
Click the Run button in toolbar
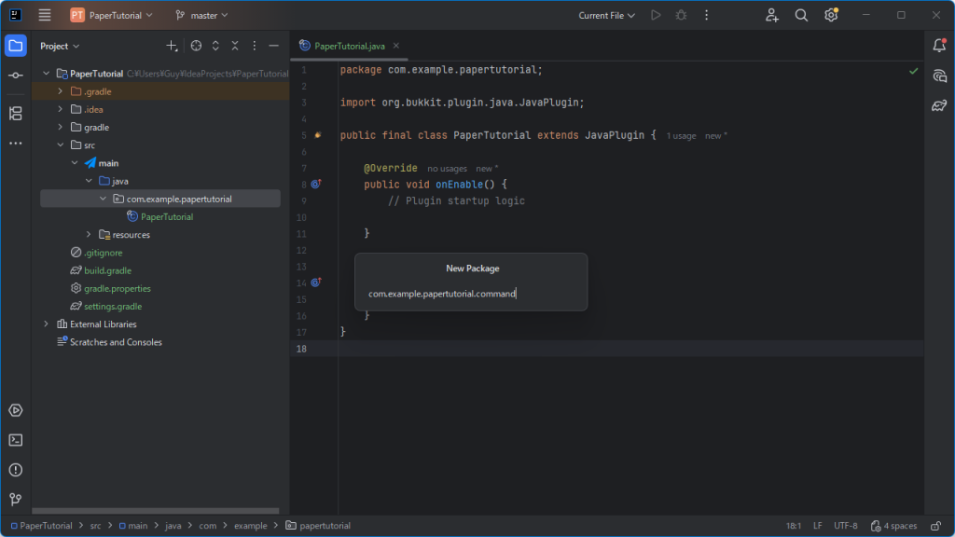pyautogui.click(x=657, y=15)
